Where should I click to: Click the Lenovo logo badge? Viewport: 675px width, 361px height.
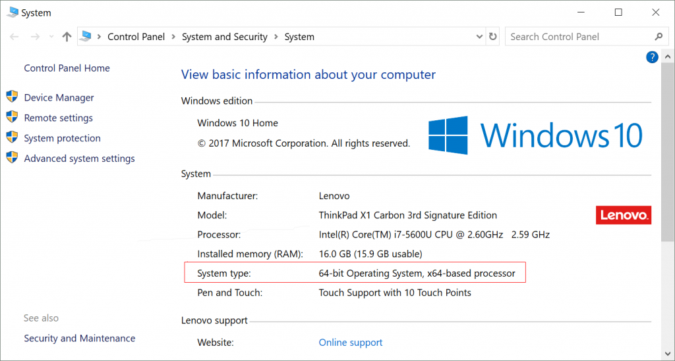pos(623,215)
